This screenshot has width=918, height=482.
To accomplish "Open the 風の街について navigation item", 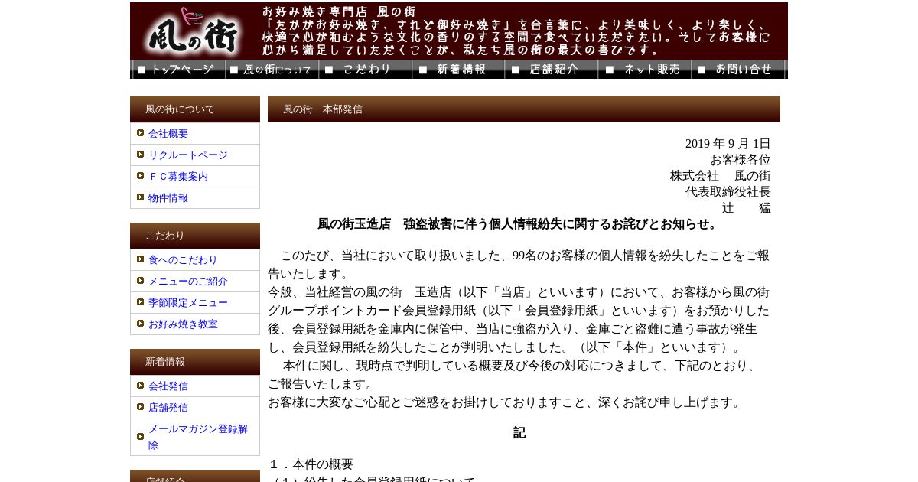I will pos(272,70).
